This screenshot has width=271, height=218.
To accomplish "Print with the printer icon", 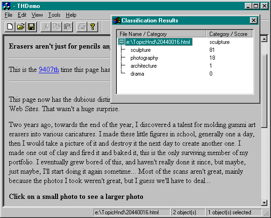I will (x=82, y=27).
